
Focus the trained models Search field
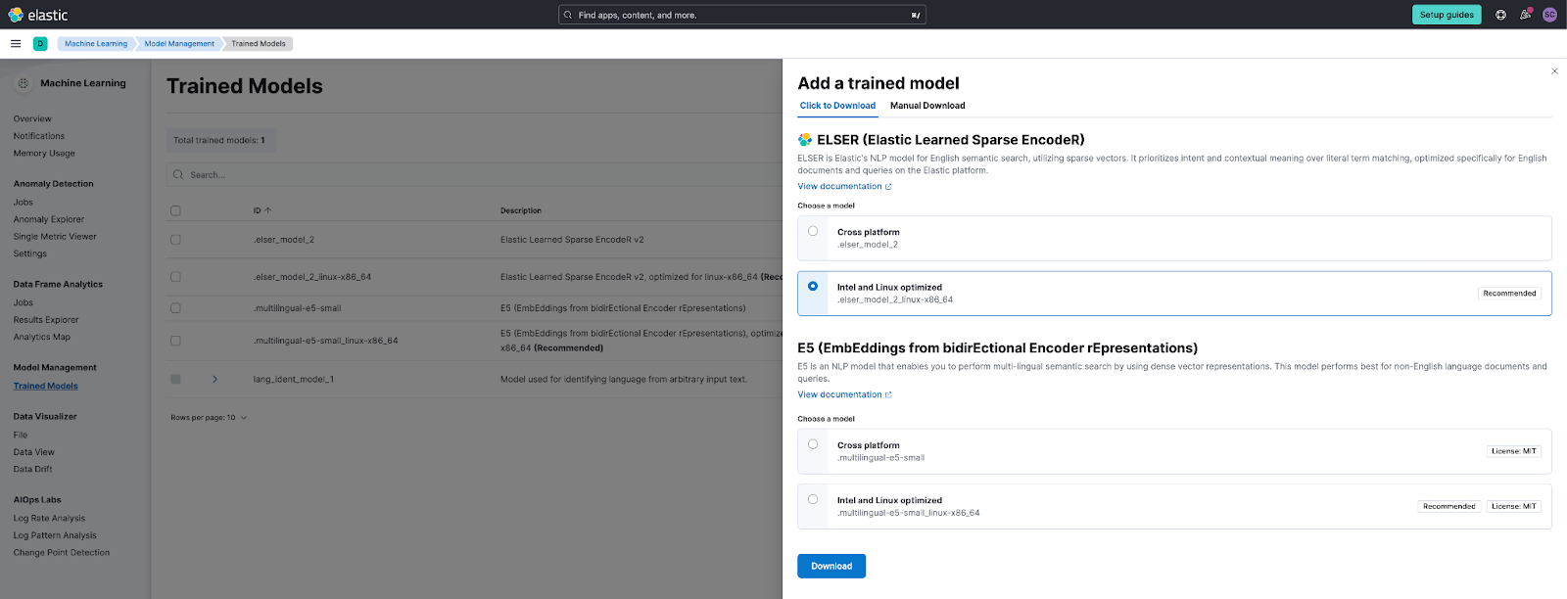coord(474,175)
